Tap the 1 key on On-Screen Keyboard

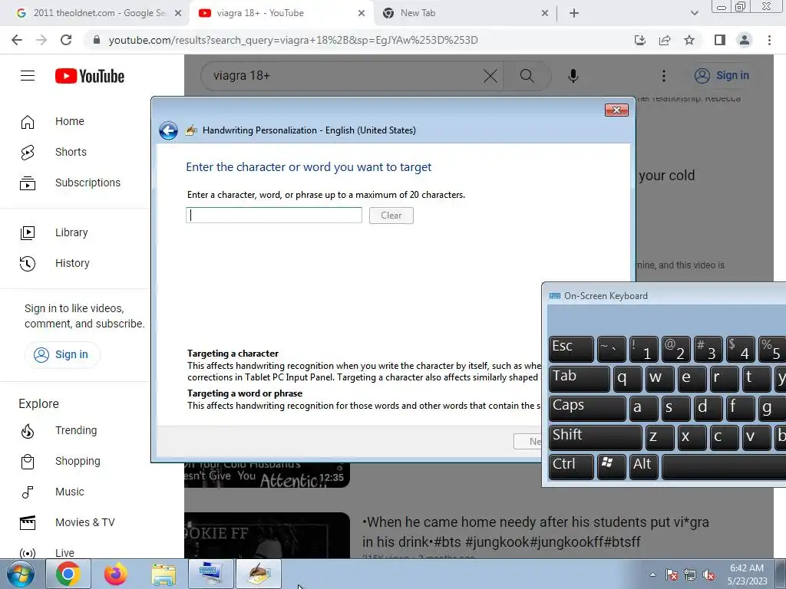coord(644,349)
